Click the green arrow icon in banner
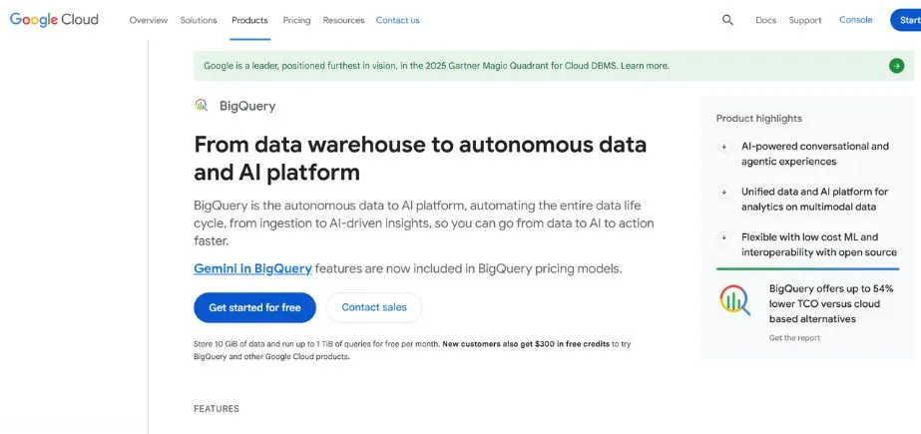This screenshot has height=434, width=921. click(x=896, y=66)
